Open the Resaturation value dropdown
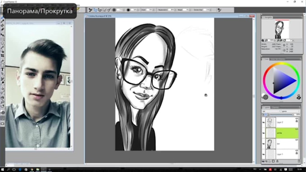Viewport: 306px width, 172px height. pyautogui.click(x=175, y=10)
